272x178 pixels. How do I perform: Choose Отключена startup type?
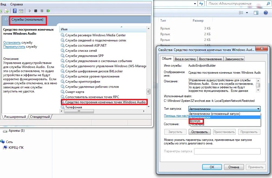224,124
